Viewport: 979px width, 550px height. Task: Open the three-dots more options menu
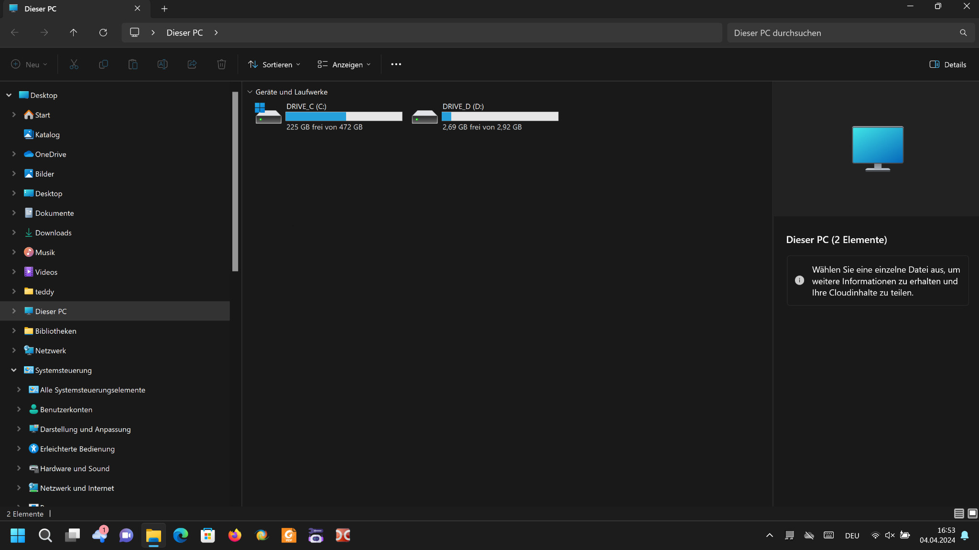(396, 64)
